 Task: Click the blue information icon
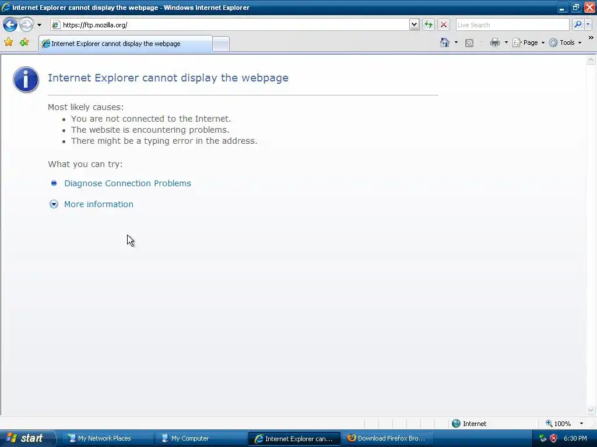(26, 79)
